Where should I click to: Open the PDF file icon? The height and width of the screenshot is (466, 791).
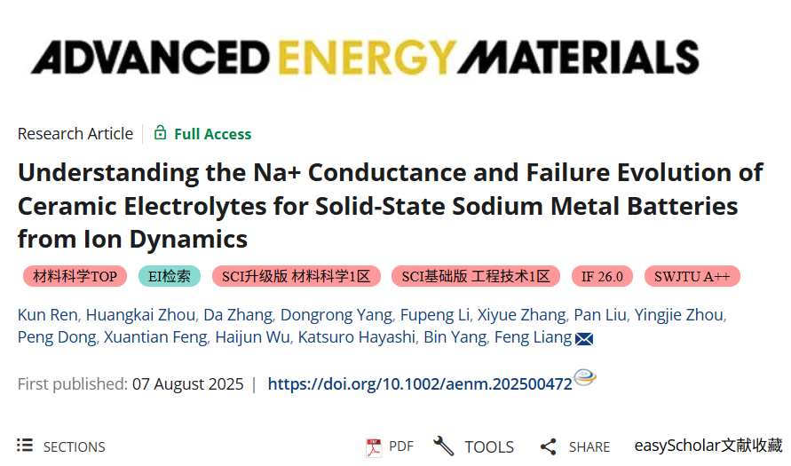click(x=374, y=446)
